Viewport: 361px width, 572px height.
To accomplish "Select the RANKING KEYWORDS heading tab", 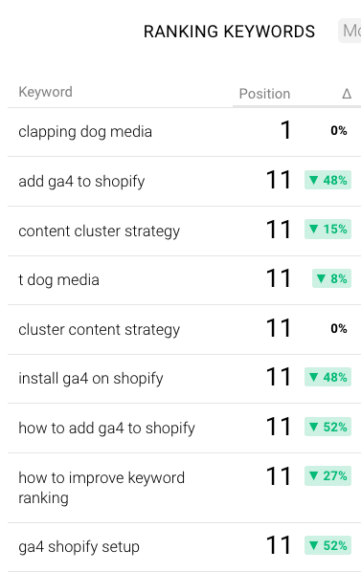I will tap(229, 32).
